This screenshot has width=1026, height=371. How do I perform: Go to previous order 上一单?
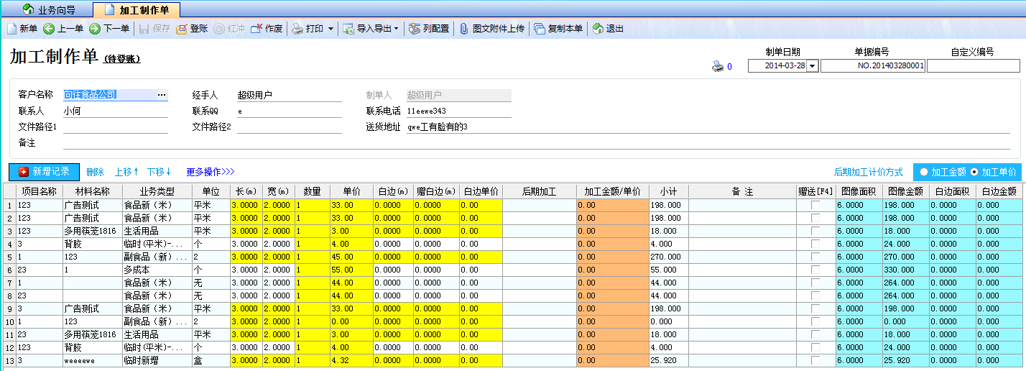[x=63, y=29]
